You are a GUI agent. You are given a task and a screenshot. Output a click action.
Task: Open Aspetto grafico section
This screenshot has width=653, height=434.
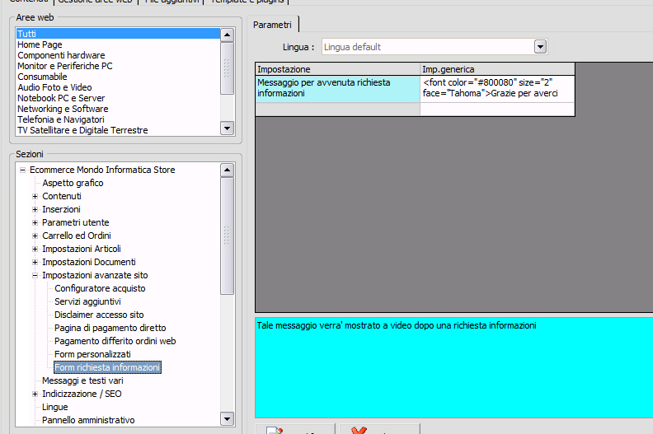click(73, 183)
